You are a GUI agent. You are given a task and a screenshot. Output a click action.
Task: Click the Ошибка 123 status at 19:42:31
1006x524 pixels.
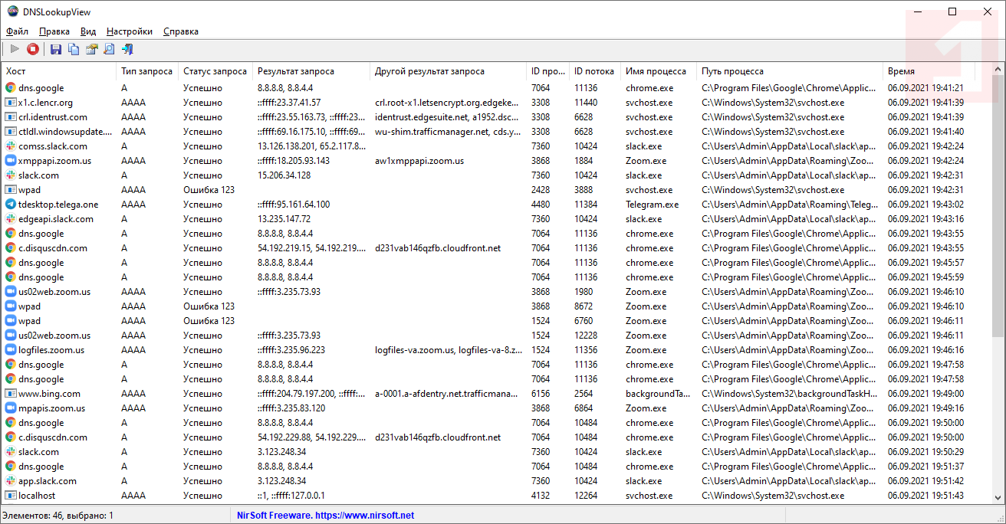click(x=209, y=190)
